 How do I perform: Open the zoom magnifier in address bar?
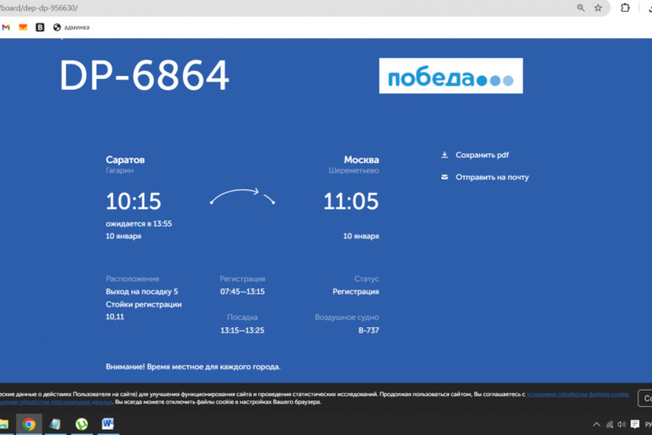coord(581,8)
